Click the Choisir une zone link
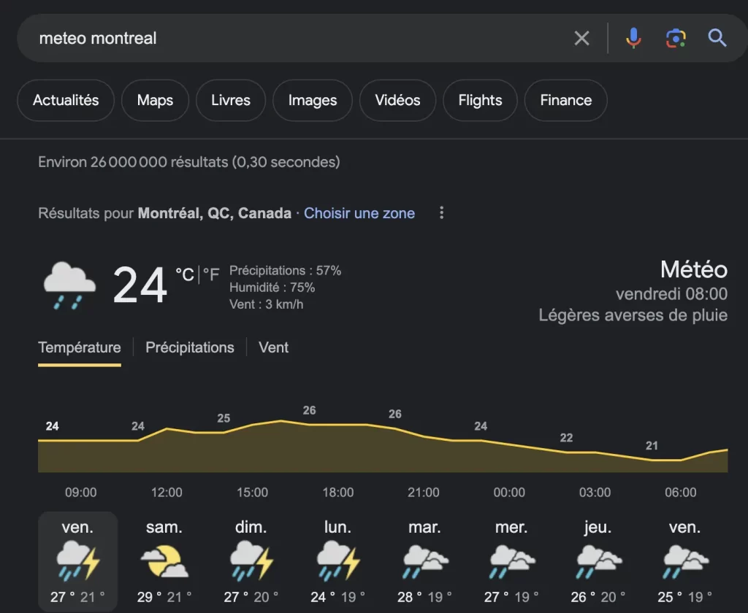 click(x=359, y=212)
